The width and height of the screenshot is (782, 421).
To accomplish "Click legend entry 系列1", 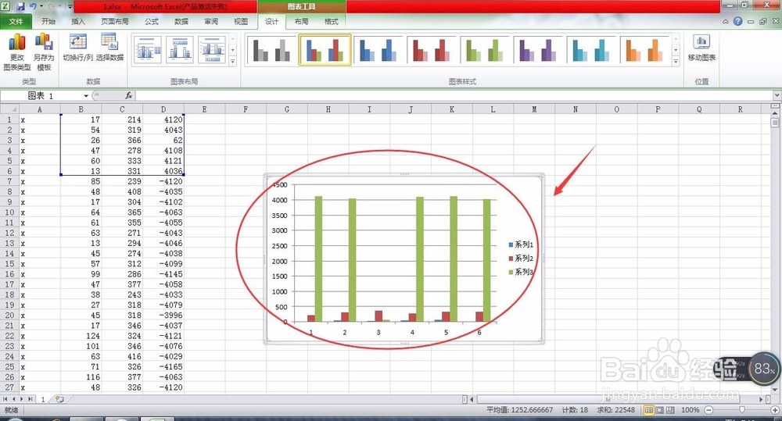I will point(521,244).
